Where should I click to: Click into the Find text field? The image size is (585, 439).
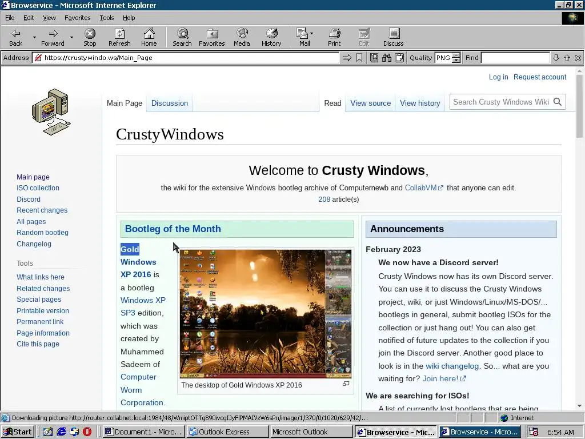515,58
